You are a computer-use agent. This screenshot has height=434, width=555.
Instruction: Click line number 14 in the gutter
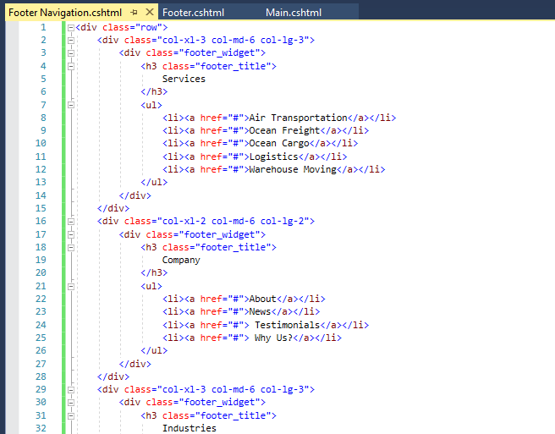[41, 195]
